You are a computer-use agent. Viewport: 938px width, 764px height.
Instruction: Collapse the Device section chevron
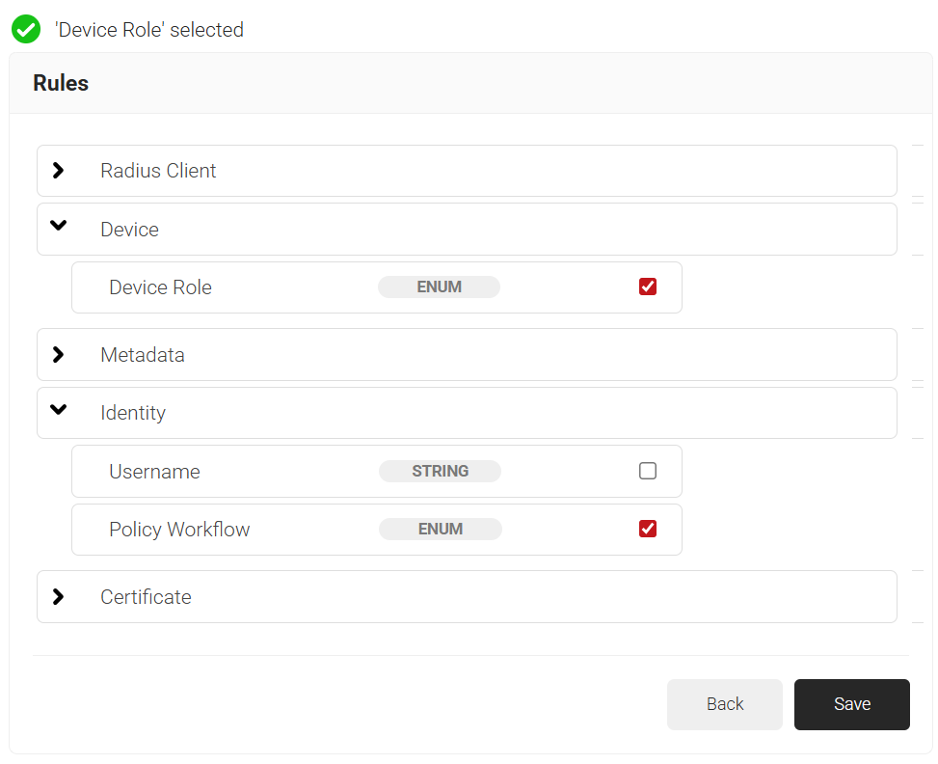coord(59,227)
